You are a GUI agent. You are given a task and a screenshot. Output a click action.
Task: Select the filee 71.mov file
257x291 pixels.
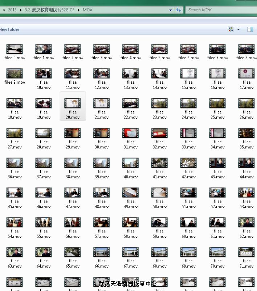coord(246,252)
